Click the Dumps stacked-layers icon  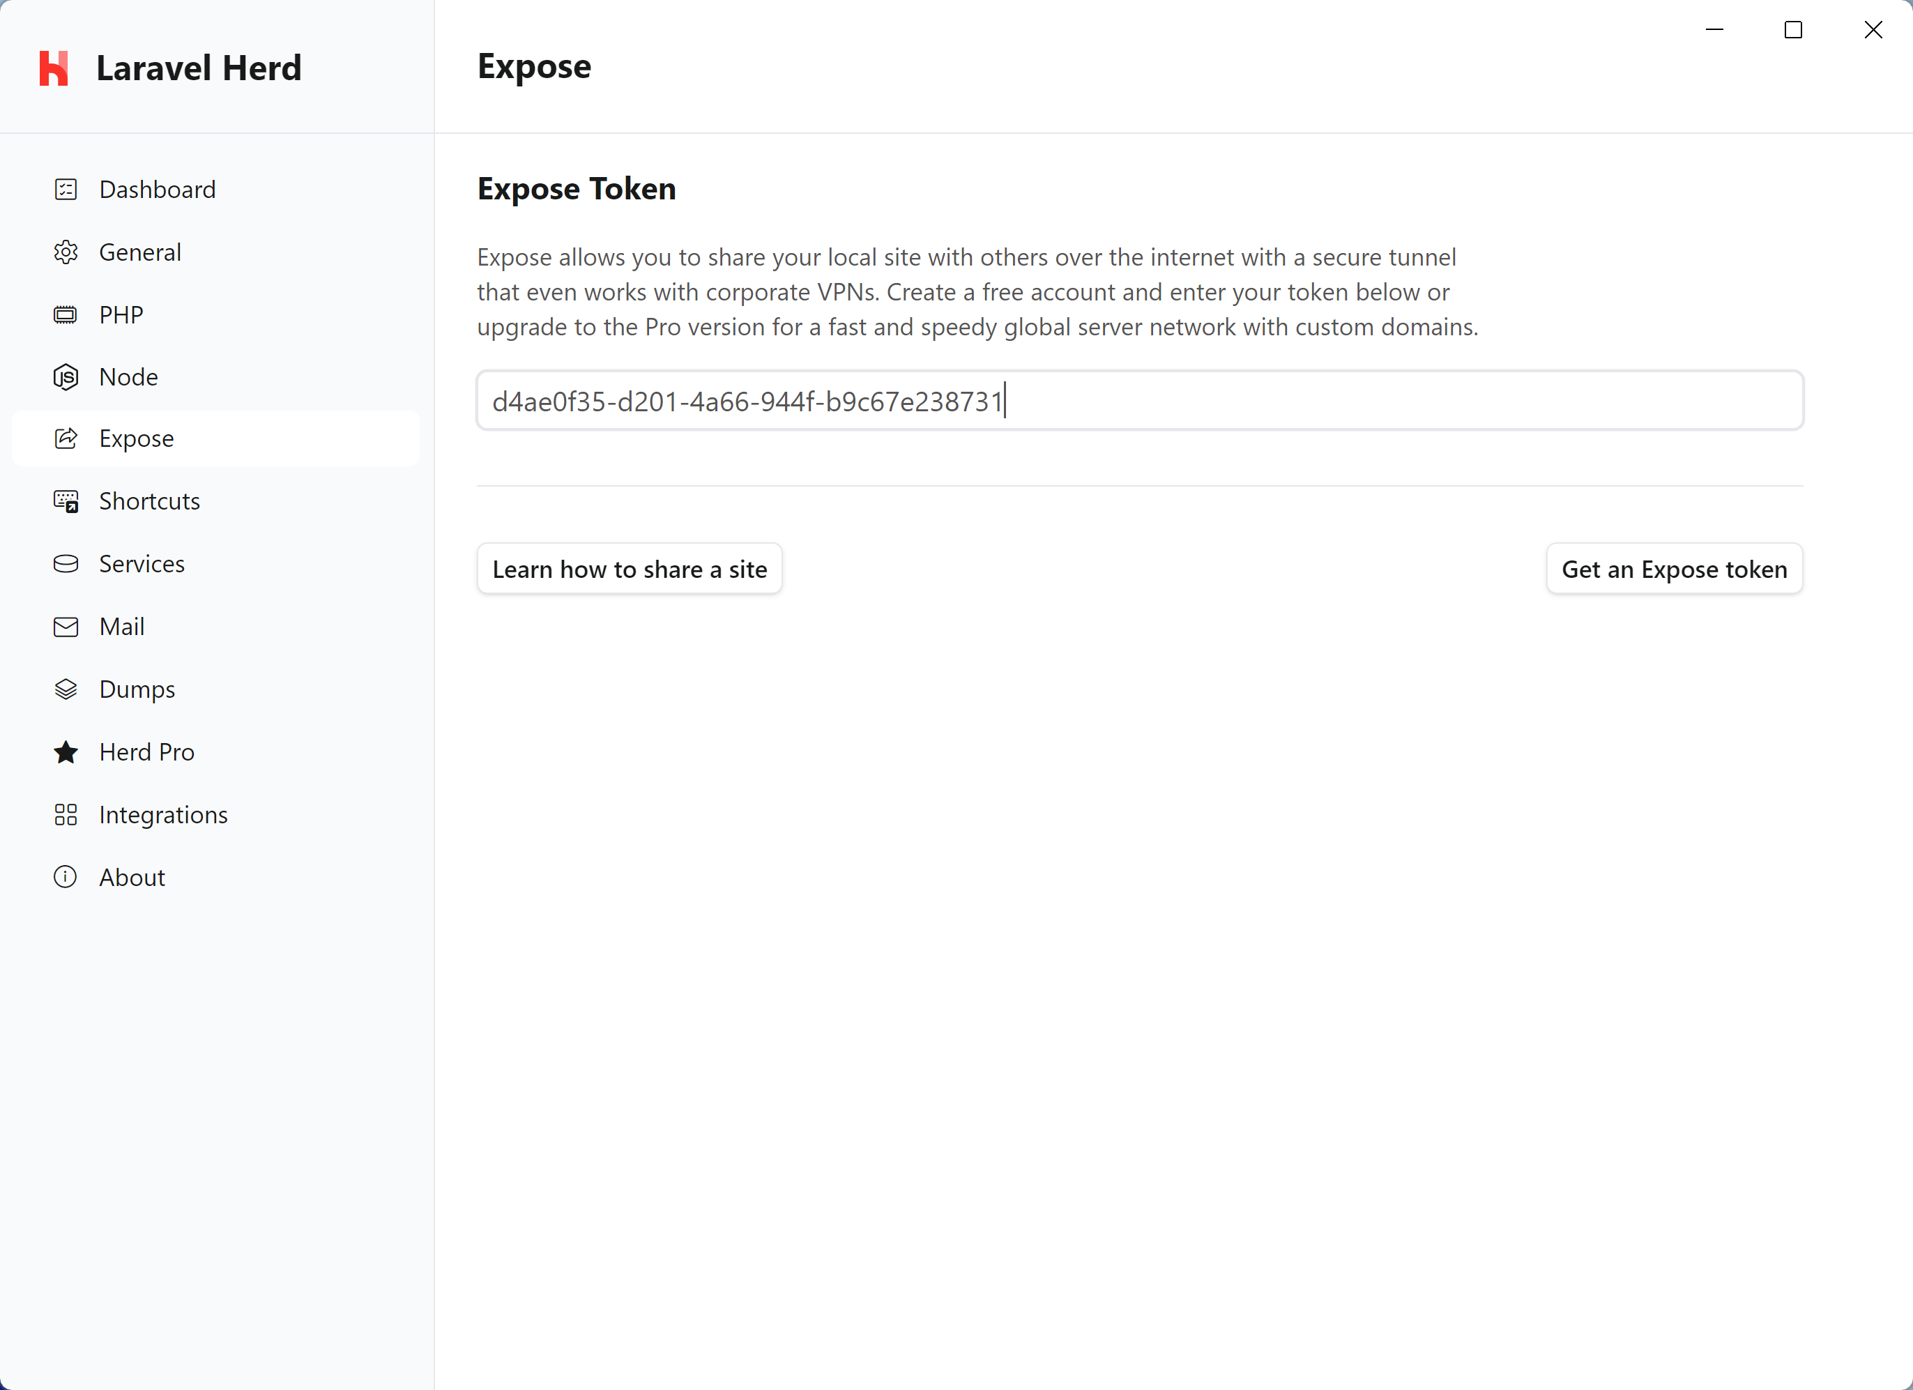[x=65, y=688]
